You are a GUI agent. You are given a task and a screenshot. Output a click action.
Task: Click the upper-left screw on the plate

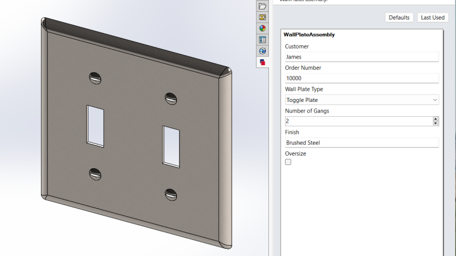click(x=95, y=77)
